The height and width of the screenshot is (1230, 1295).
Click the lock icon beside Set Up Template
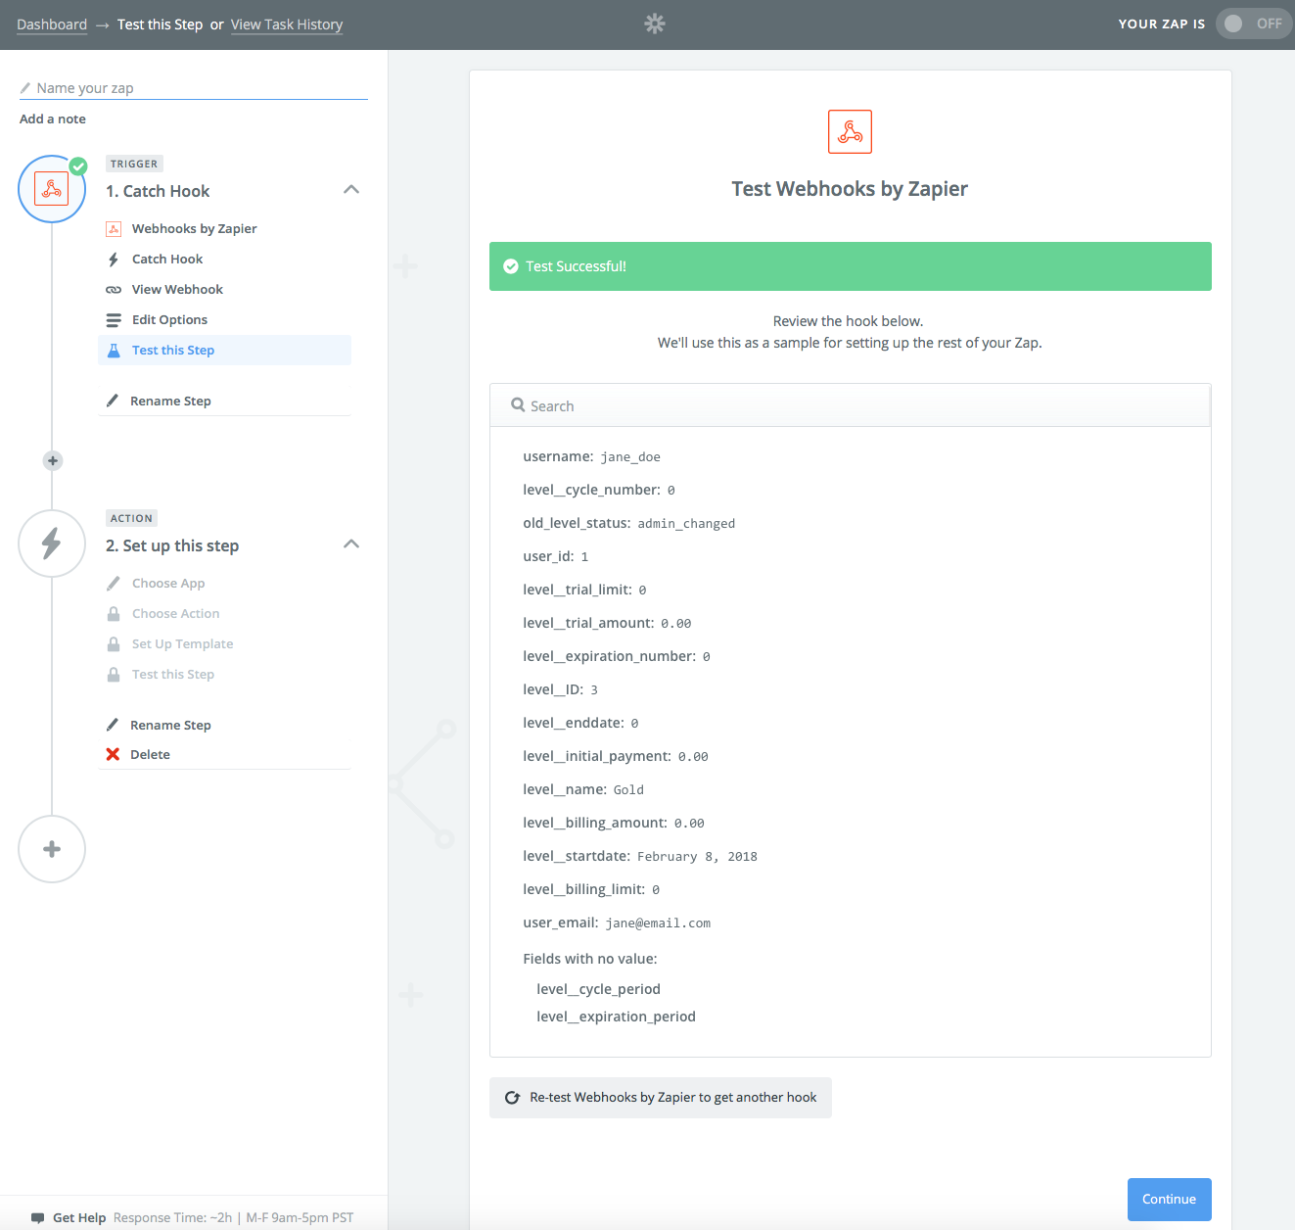click(x=114, y=644)
